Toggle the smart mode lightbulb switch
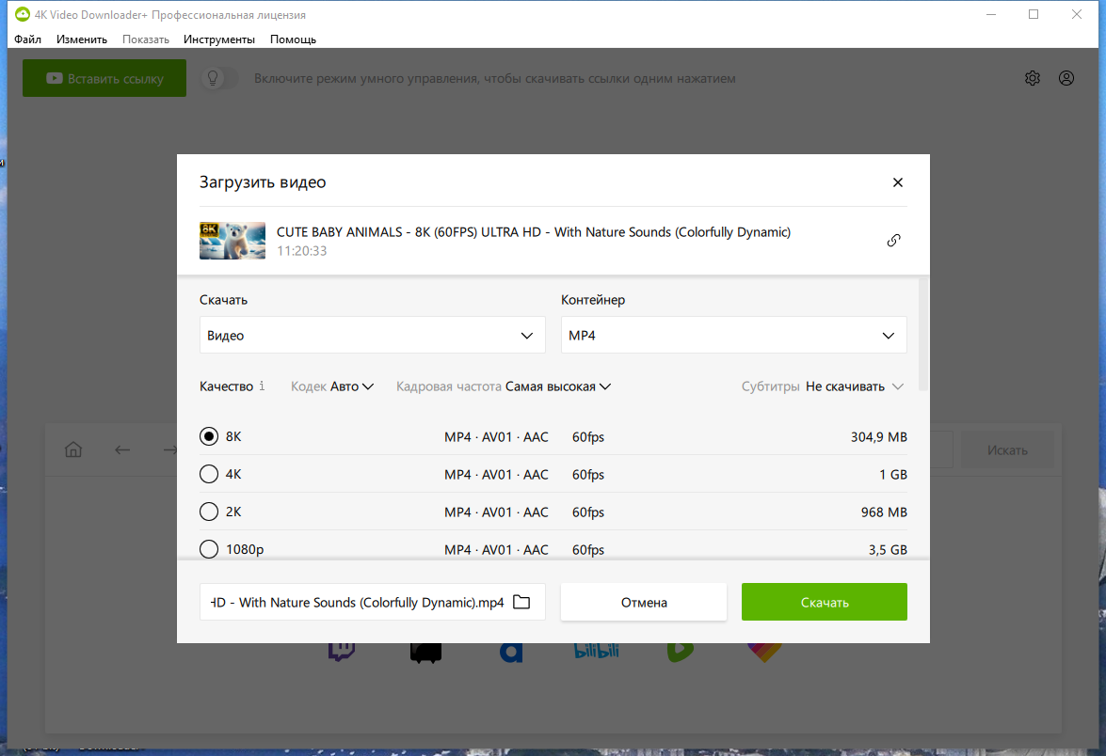 tap(220, 78)
